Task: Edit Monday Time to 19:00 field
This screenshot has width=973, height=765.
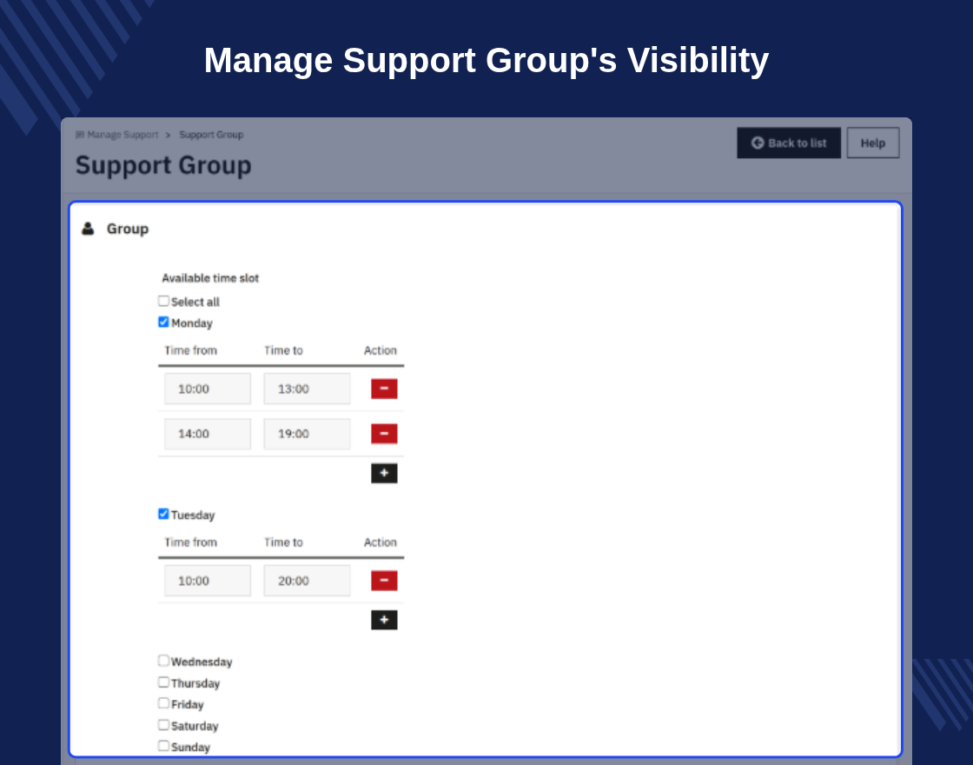Action: click(308, 434)
